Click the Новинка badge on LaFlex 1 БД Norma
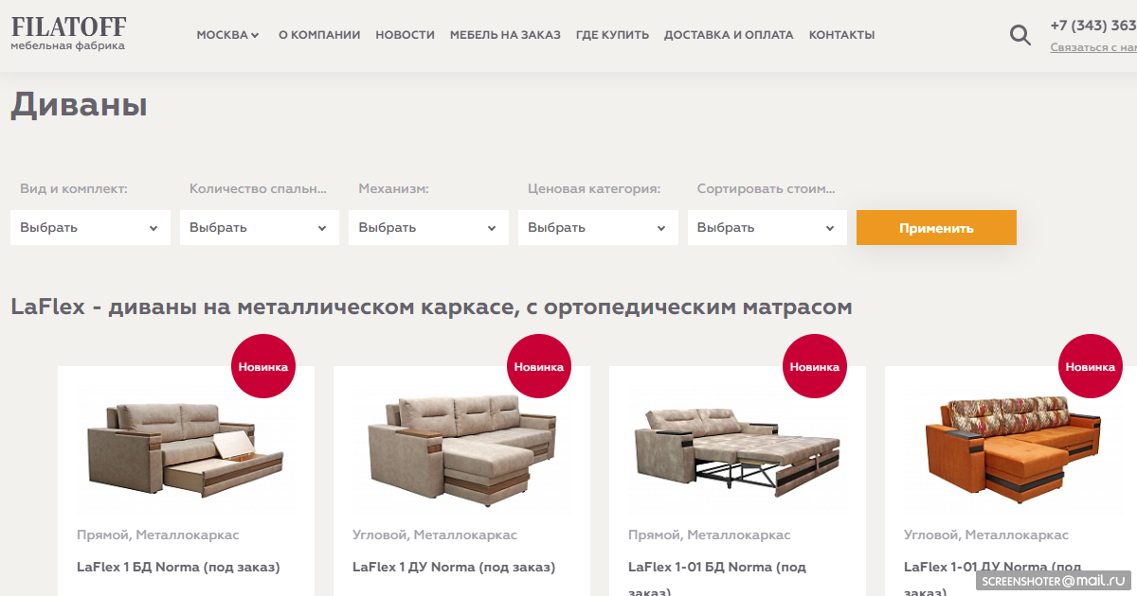 (263, 366)
